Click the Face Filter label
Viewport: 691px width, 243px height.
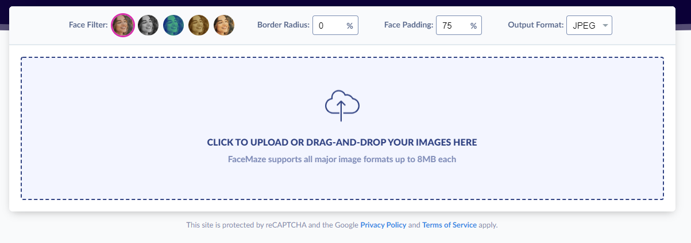(88, 25)
